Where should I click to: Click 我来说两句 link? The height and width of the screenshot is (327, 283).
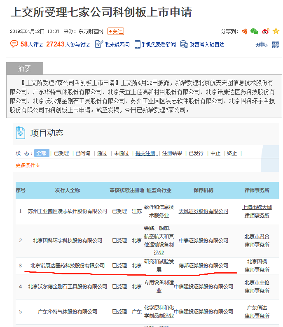[117, 44]
